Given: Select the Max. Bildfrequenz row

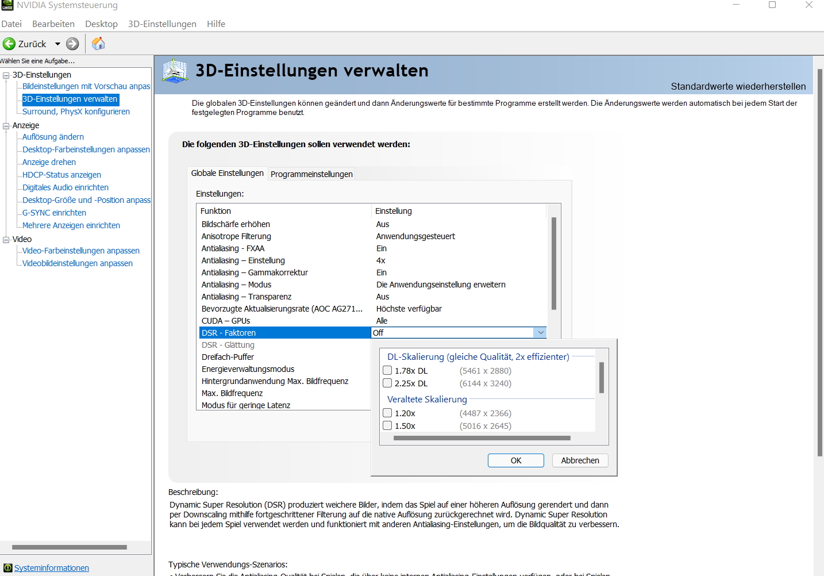Looking at the screenshot, I should pos(285,393).
